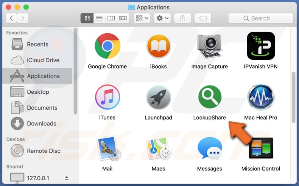Select the Messages speech bubble icon

click(210, 148)
